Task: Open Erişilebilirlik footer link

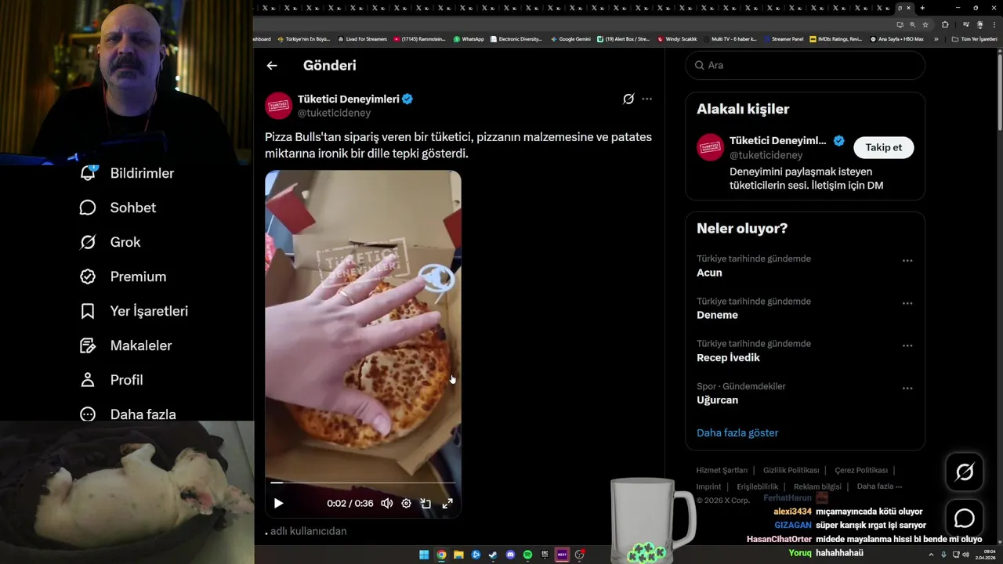Action: point(758,486)
